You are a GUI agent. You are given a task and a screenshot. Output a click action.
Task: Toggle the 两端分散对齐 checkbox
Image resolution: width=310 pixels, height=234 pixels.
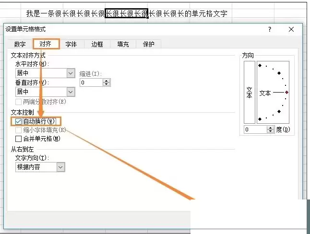pyautogui.click(x=18, y=102)
